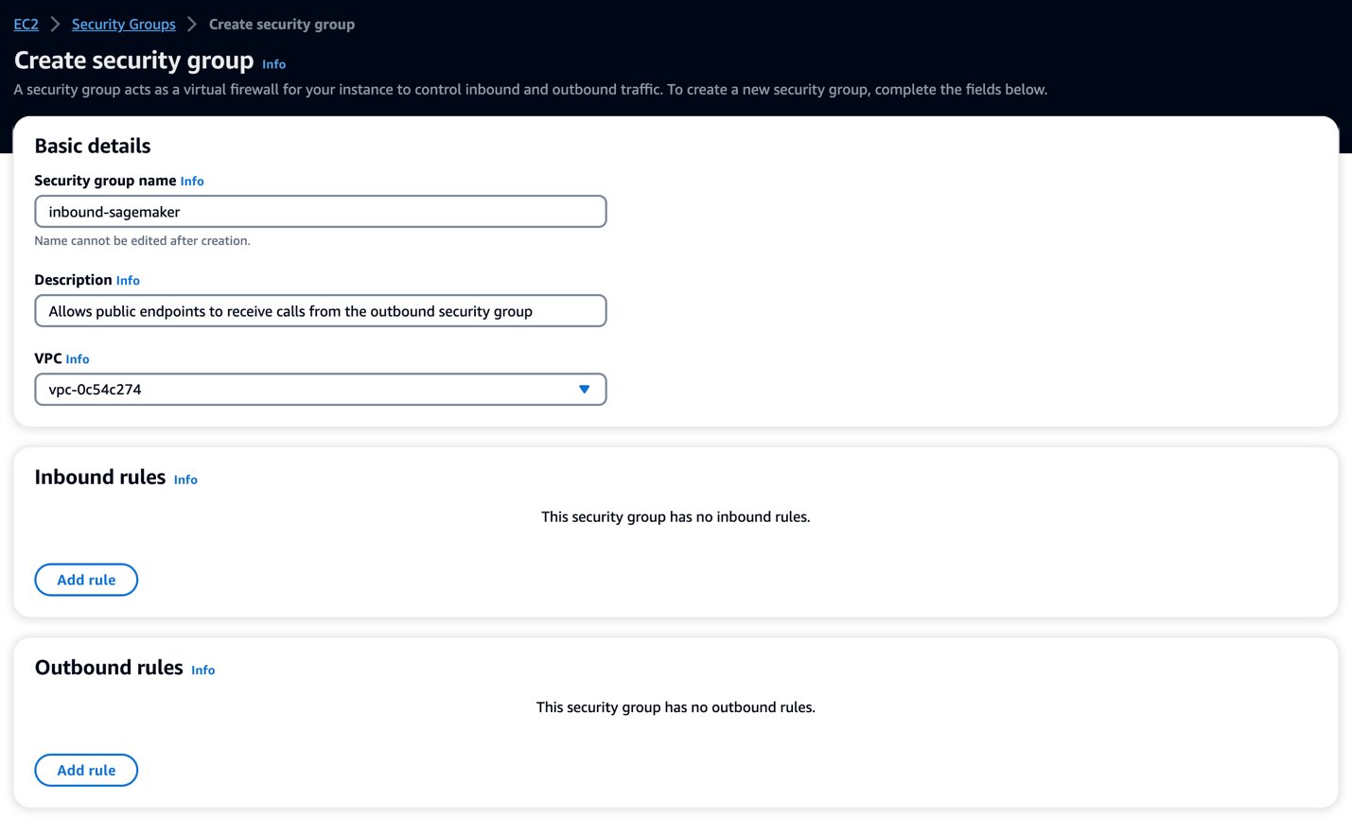1352x819 pixels.
Task: Open the Create security group Info link
Action: point(273,64)
